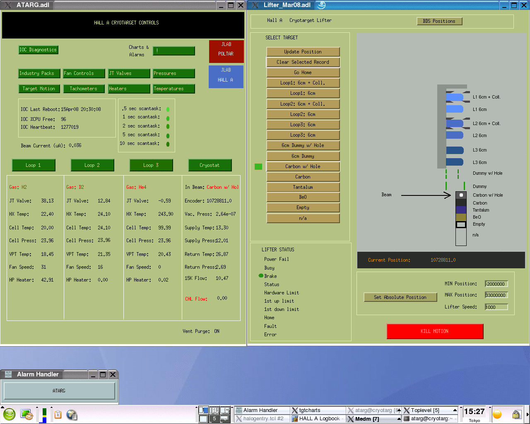The image size is (530, 424).
Task: Click the lock screen padlock icon
Action: point(516,414)
